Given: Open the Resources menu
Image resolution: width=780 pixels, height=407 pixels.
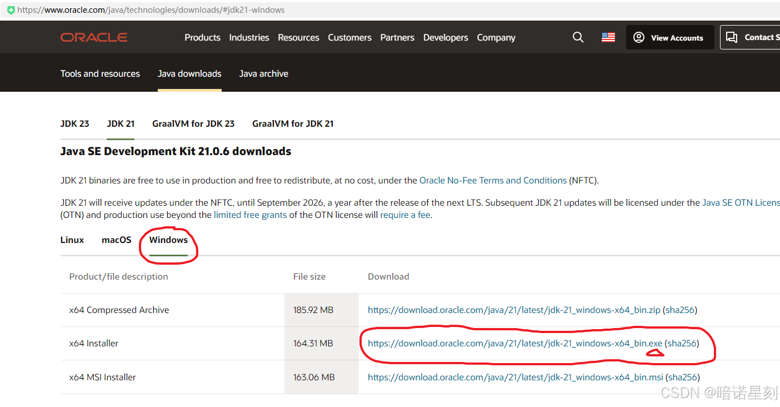Looking at the screenshot, I should point(298,37).
